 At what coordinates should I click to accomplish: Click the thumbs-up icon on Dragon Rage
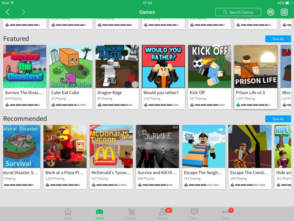click(99, 105)
